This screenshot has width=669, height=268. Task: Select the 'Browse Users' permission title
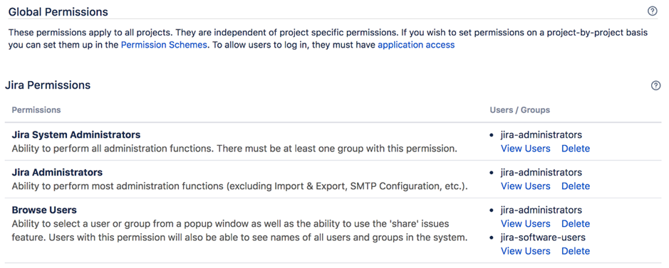44,210
